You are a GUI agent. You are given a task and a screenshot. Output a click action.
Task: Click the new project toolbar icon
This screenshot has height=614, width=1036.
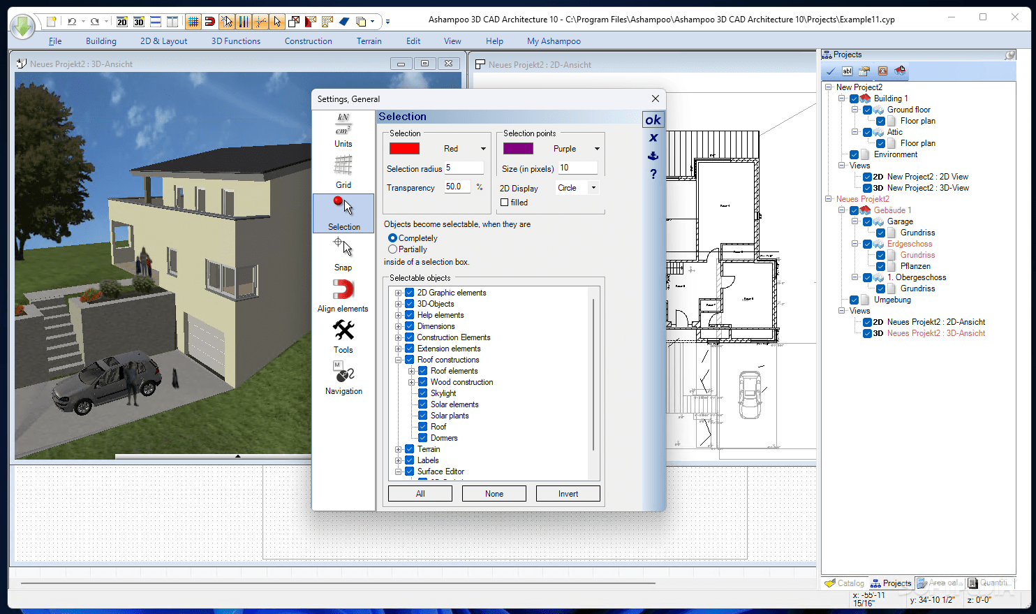[x=51, y=22]
